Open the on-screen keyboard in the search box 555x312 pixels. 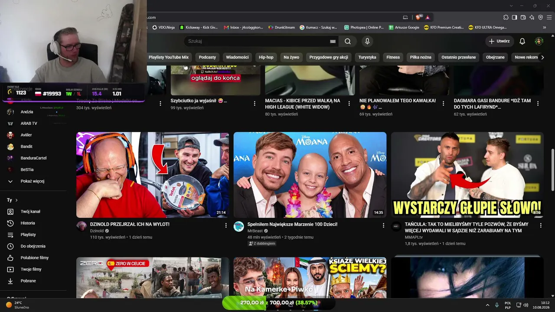pos(333,41)
